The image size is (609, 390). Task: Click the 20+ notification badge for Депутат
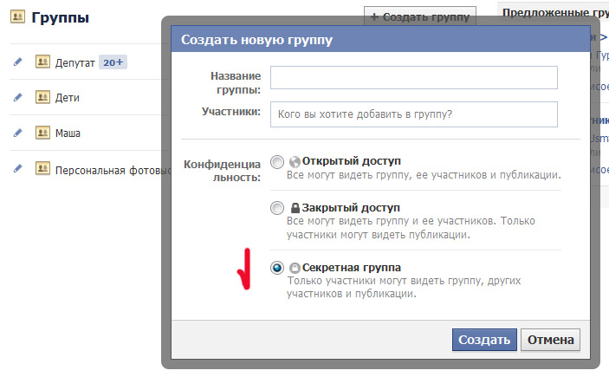tap(113, 62)
